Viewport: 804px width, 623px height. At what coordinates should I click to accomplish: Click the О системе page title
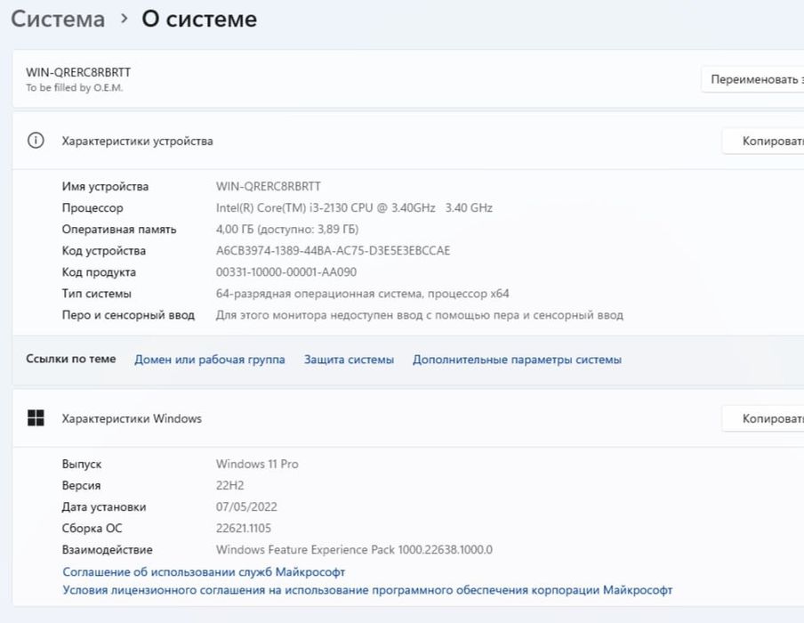[199, 19]
